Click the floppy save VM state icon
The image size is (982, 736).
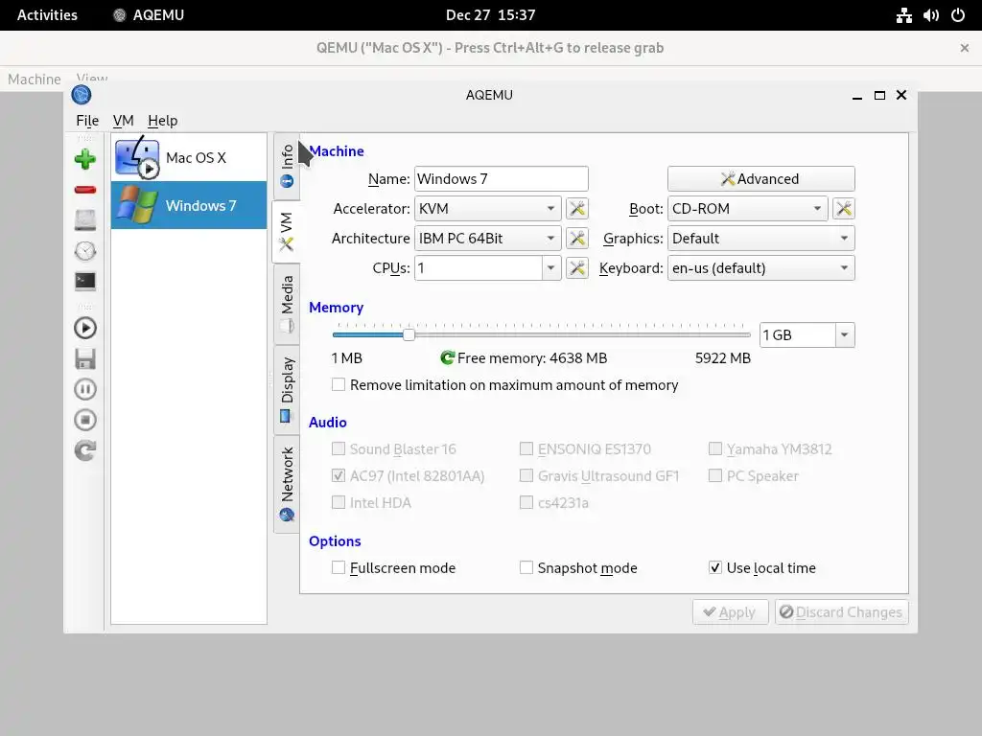(85, 358)
